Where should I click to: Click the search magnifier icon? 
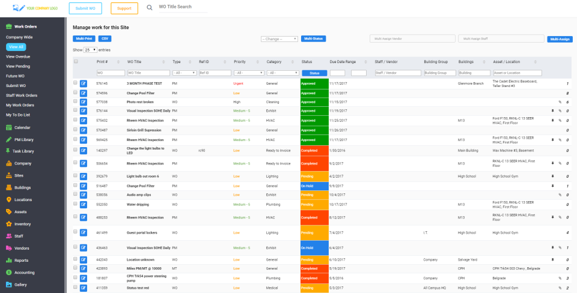click(150, 8)
